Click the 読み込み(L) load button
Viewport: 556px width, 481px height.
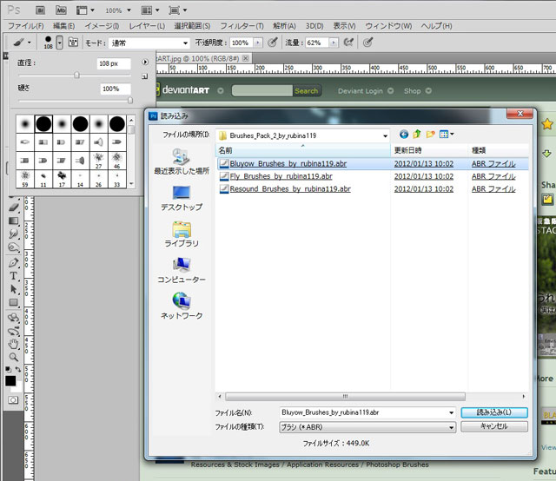tap(494, 412)
